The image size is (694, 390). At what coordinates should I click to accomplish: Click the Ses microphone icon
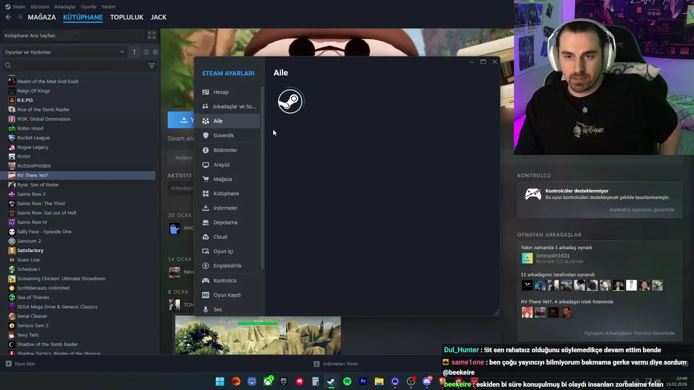pyautogui.click(x=205, y=309)
